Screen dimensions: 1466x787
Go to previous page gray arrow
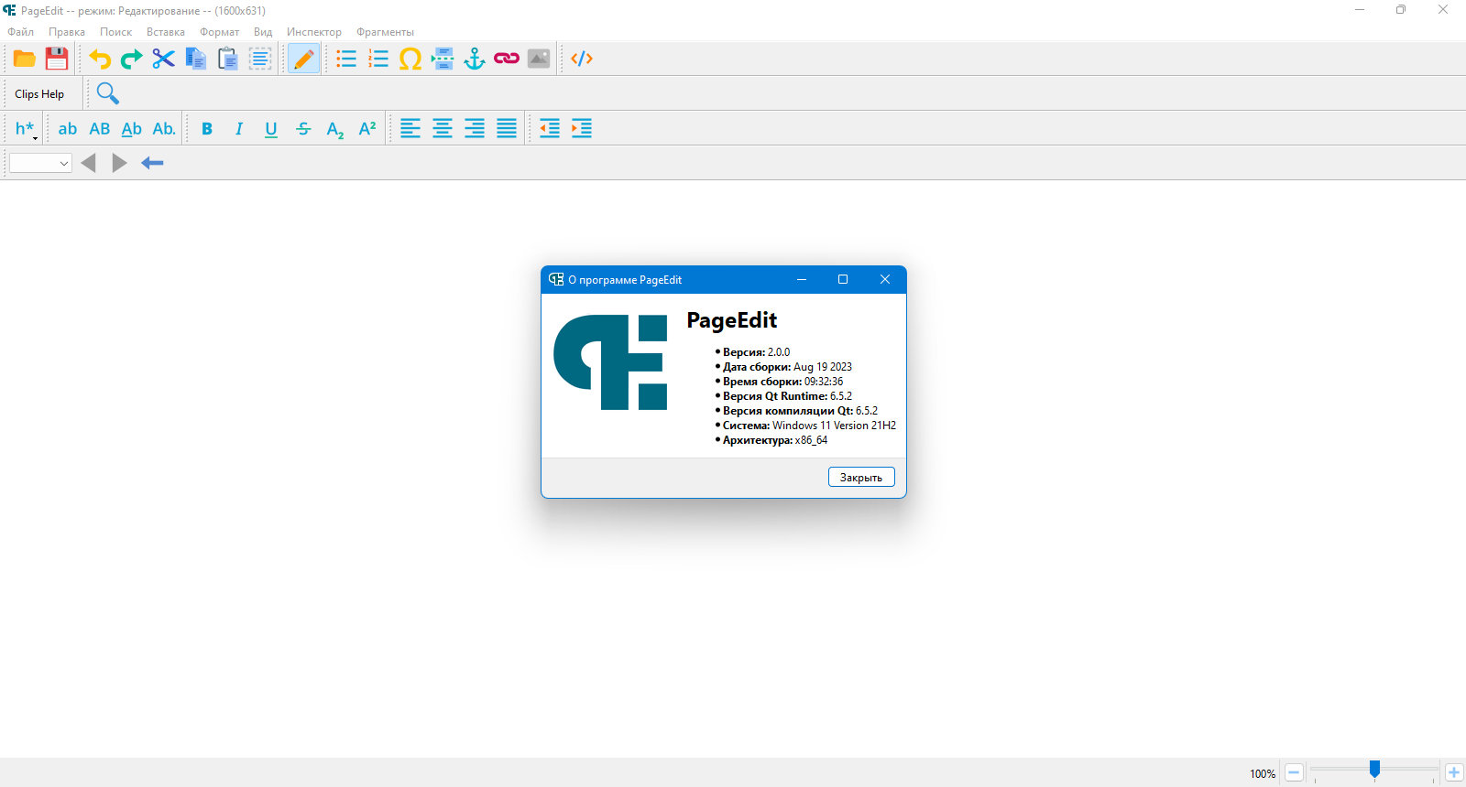click(x=89, y=163)
